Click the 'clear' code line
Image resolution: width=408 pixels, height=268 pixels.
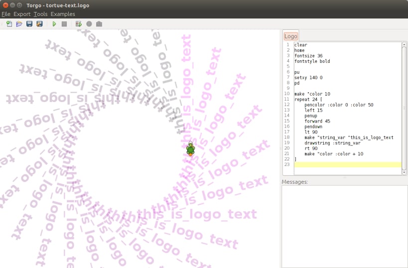coord(300,45)
